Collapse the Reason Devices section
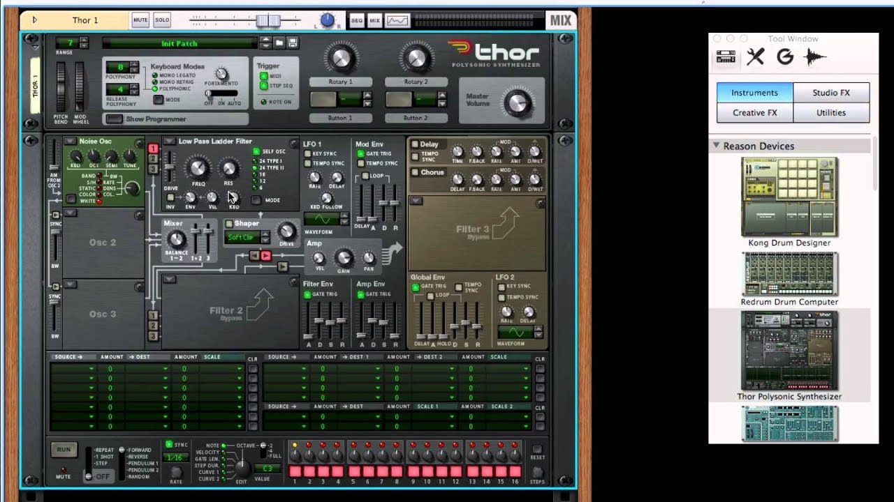The image size is (894, 502). click(x=716, y=146)
